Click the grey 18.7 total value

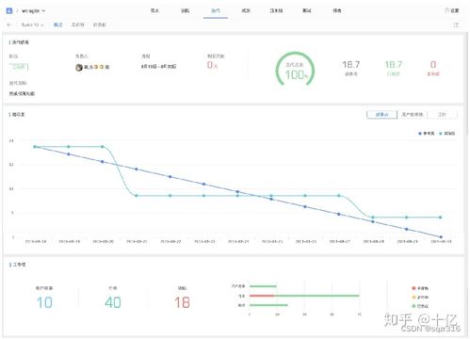point(351,65)
